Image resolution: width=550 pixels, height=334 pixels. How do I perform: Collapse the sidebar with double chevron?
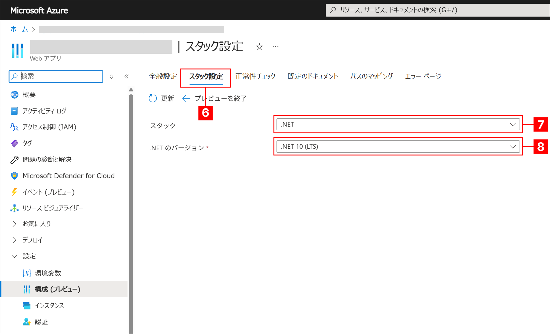[126, 77]
